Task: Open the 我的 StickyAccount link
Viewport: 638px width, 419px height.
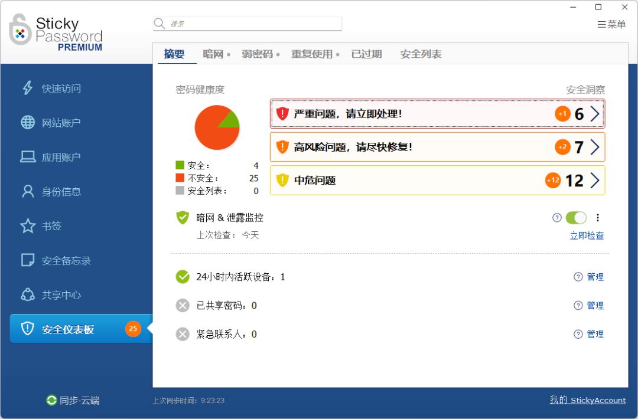Action: 588,400
